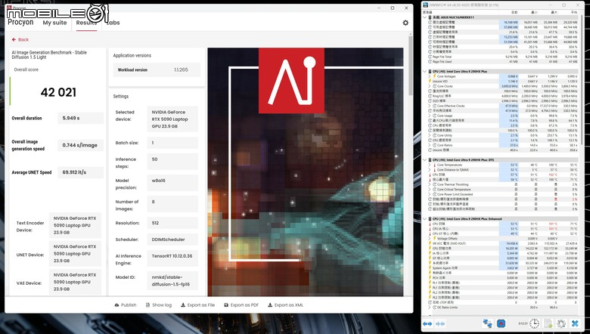The image size is (590, 334).
Task: Click HWiNFO expand columns blue arrows icon
Action: [427, 323]
